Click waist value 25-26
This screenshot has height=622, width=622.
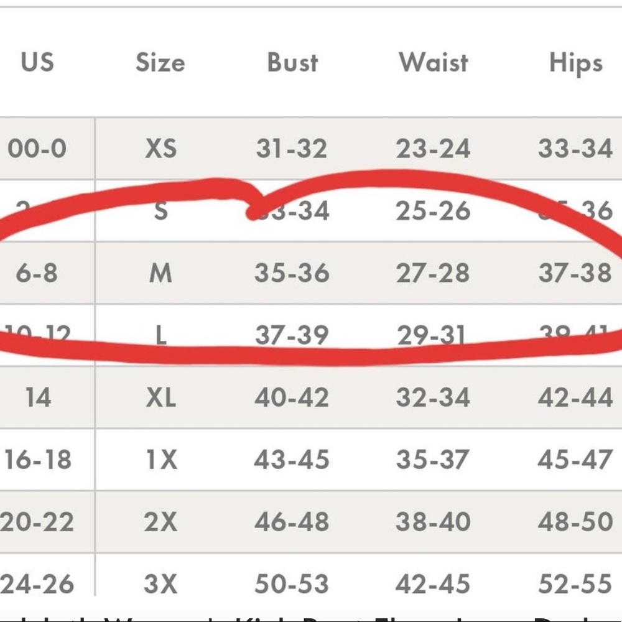click(x=433, y=211)
